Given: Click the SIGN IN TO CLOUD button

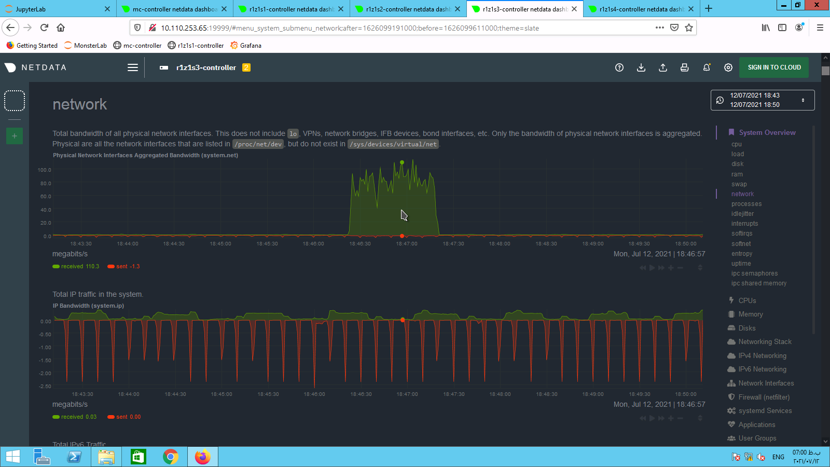Looking at the screenshot, I should [774, 67].
